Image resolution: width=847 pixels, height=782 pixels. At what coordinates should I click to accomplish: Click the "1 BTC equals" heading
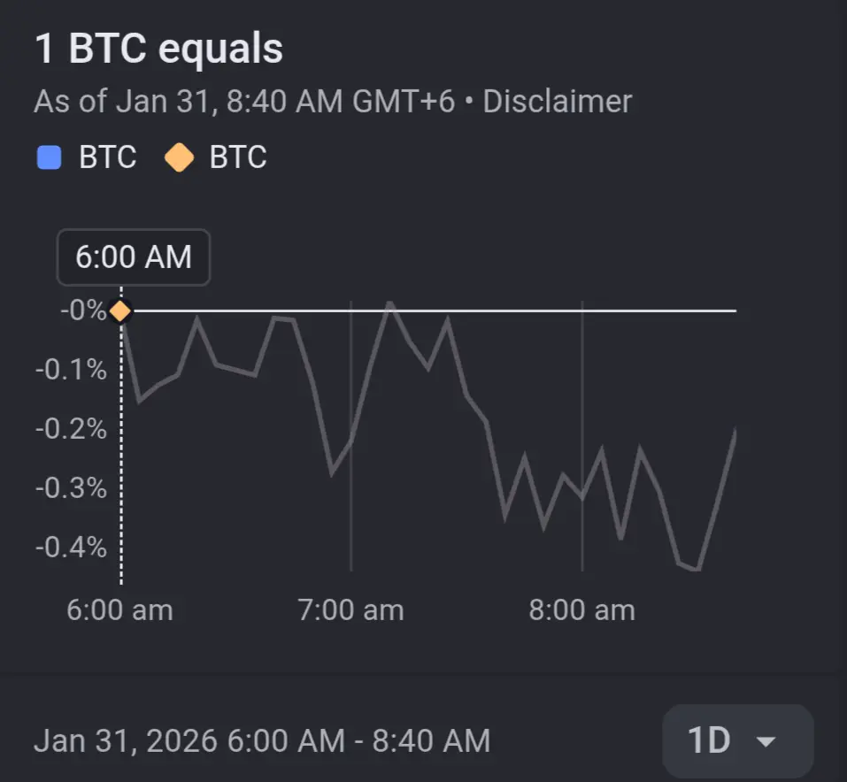(159, 49)
